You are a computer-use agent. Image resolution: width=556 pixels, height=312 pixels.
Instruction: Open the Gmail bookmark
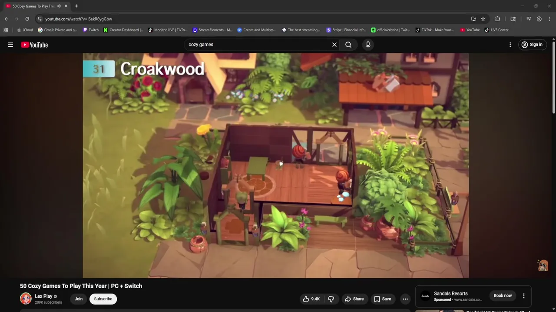(57, 30)
